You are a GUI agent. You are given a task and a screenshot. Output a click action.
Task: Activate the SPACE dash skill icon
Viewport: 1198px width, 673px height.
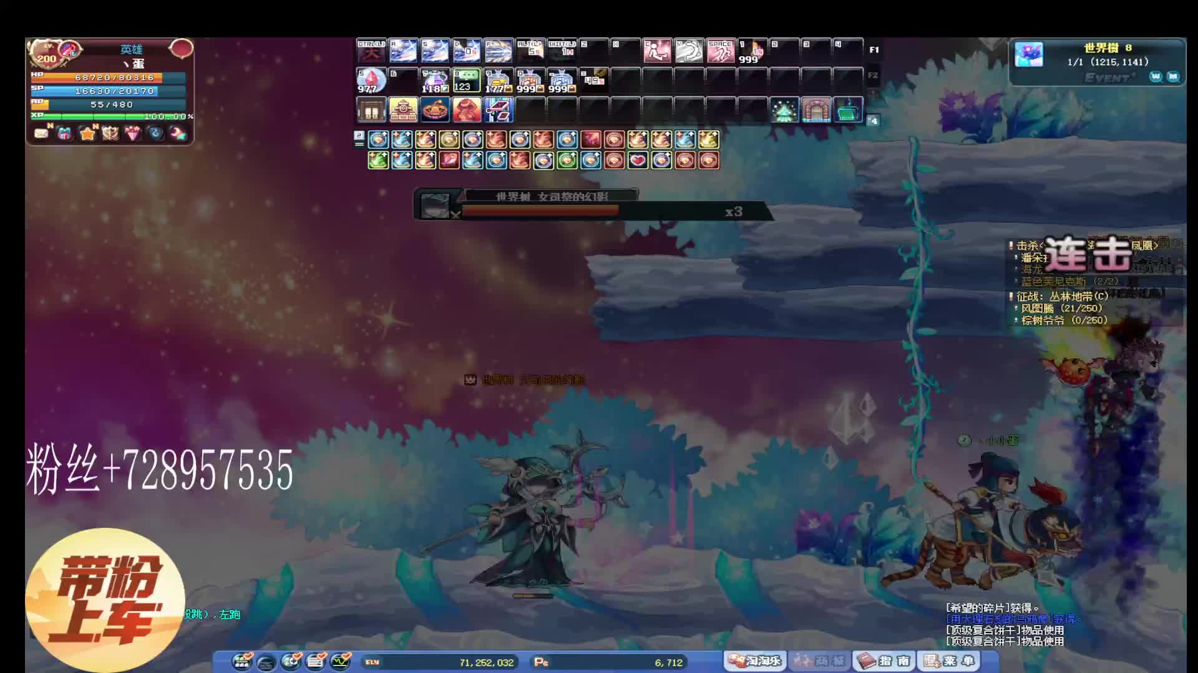point(720,51)
